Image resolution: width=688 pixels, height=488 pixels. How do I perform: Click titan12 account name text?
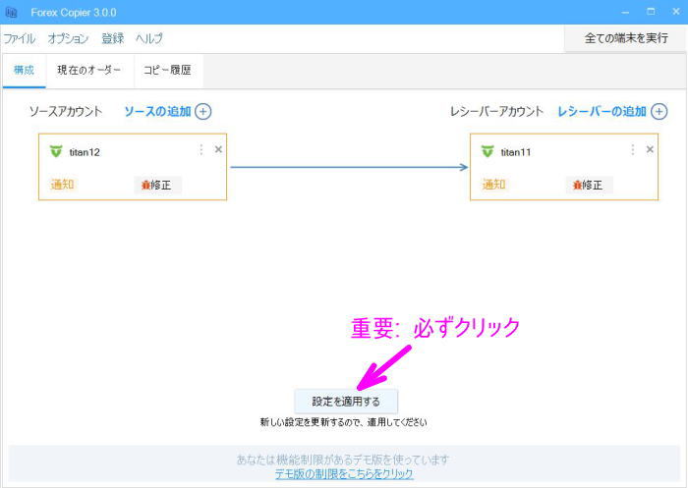[x=85, y=152]
